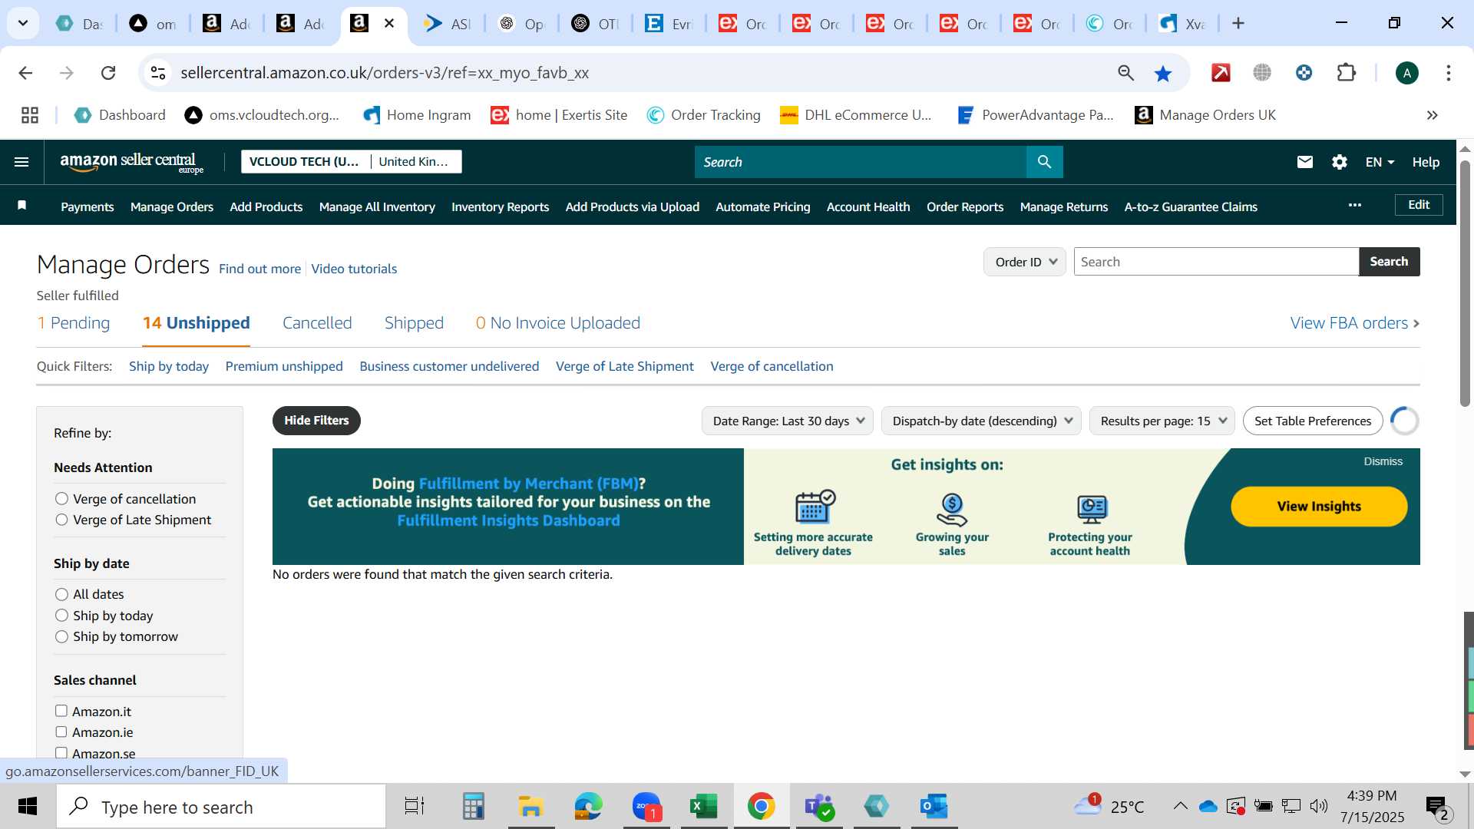Screen dimensions: 1474x829
Task: Select All dates radio button
Action: click(x=61, y=594)
